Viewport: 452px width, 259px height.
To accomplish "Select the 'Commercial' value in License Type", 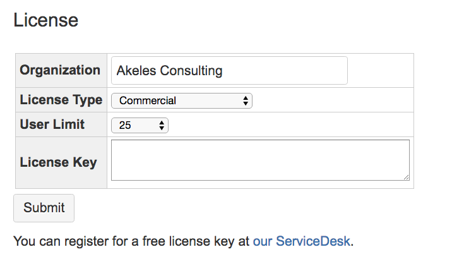I will 148,100.
